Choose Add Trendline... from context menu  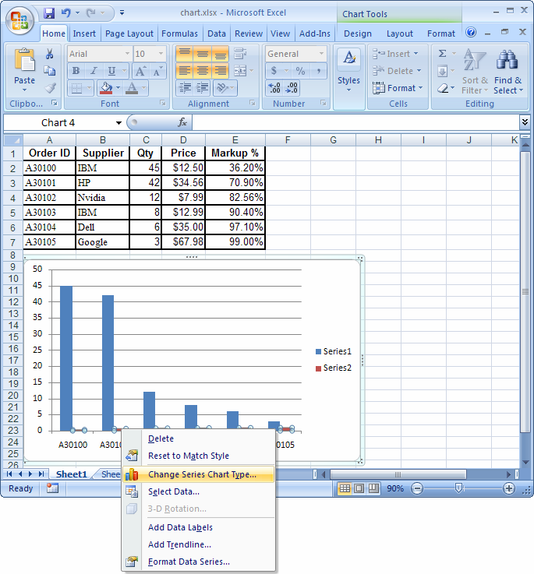198,544
